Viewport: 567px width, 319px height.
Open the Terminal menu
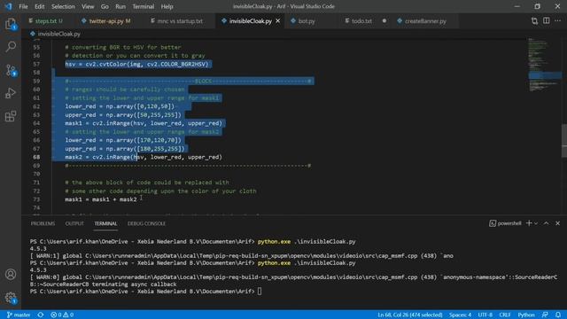point(144,6)
